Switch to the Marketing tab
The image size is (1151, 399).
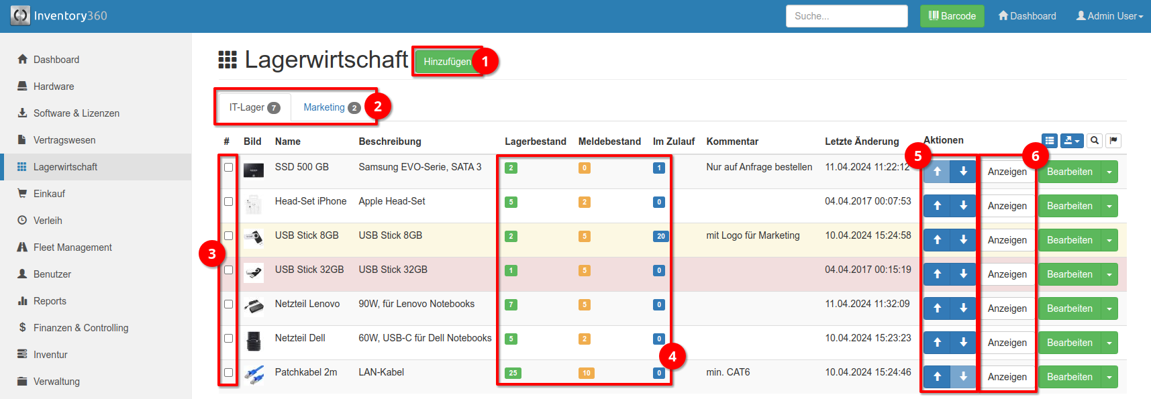point(324,107)
